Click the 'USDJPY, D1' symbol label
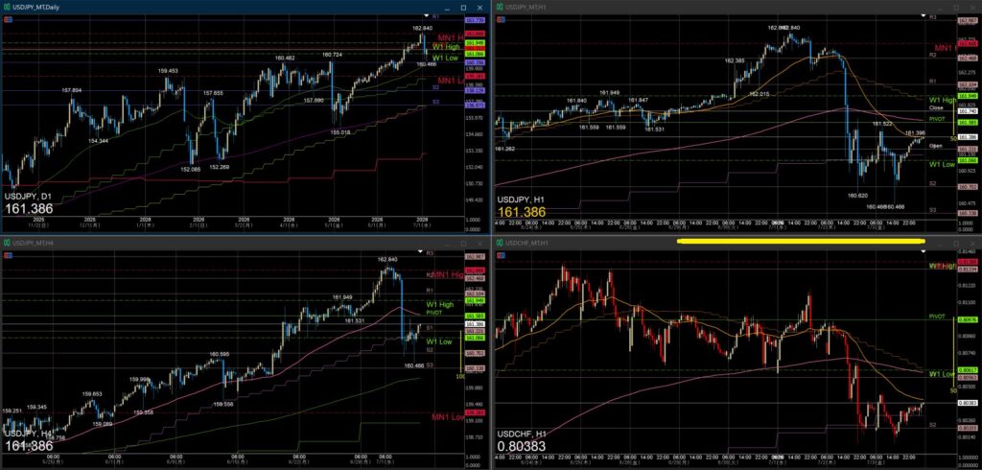Image resolution: width=982 pixels, height=470 pixels. tap(28, 196)
